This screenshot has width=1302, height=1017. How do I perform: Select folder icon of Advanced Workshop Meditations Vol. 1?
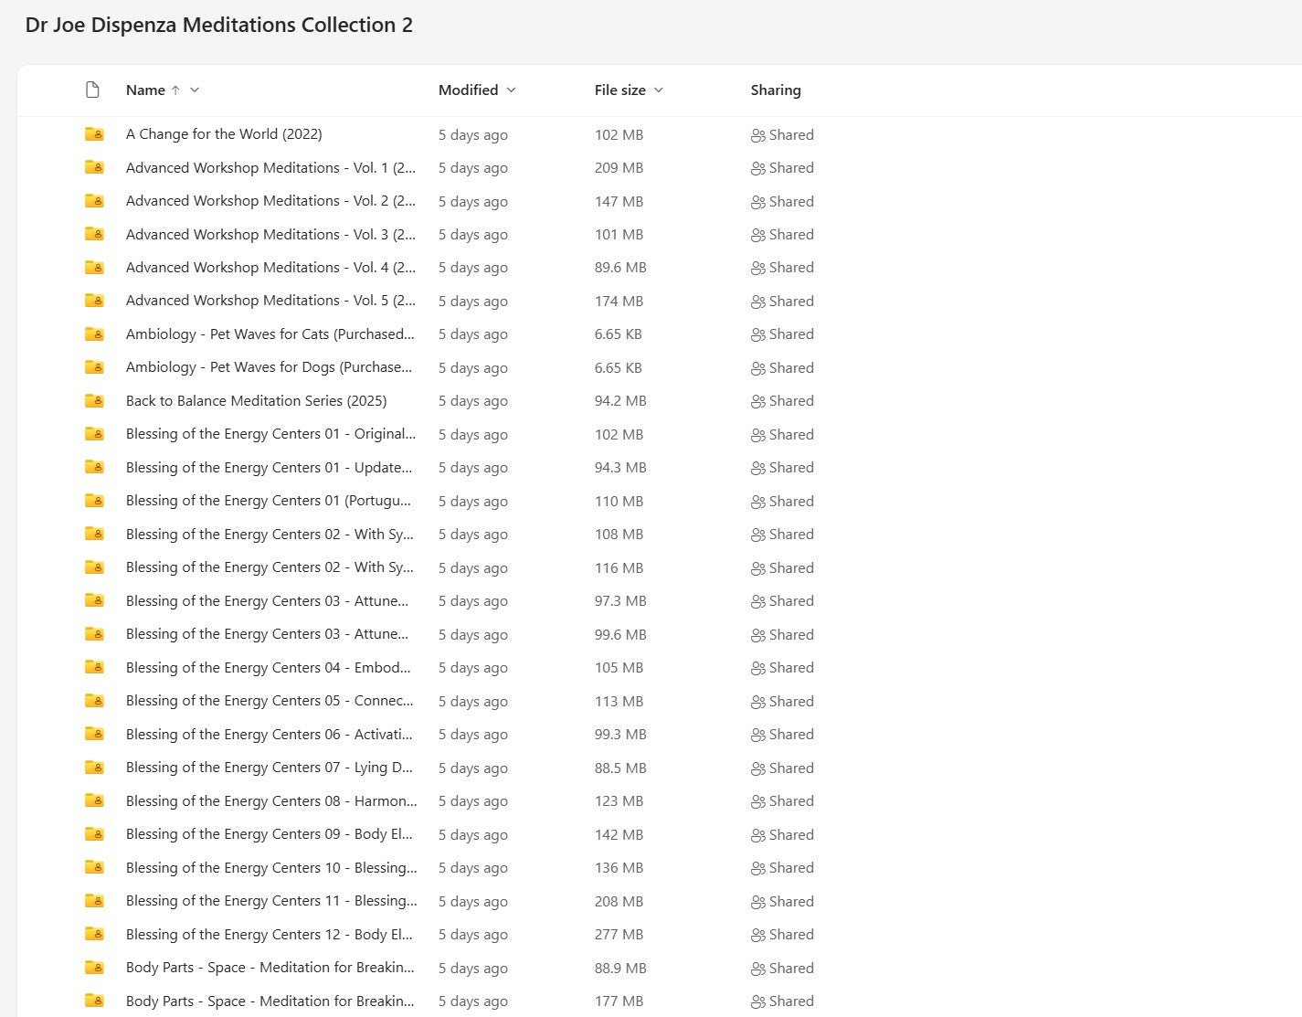[94, 167]
